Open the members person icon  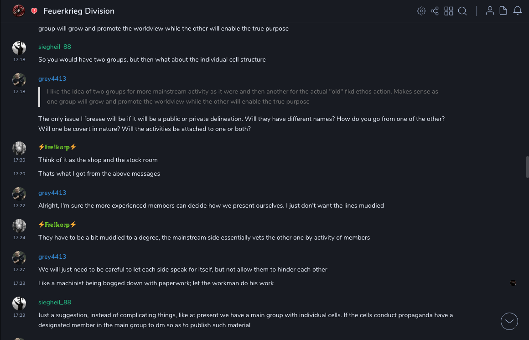coord(490,11)
